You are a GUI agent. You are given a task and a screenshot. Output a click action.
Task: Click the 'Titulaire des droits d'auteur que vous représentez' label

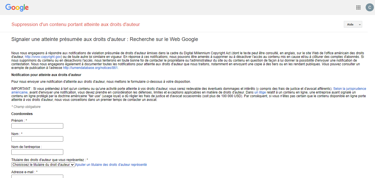pos(50,160)
